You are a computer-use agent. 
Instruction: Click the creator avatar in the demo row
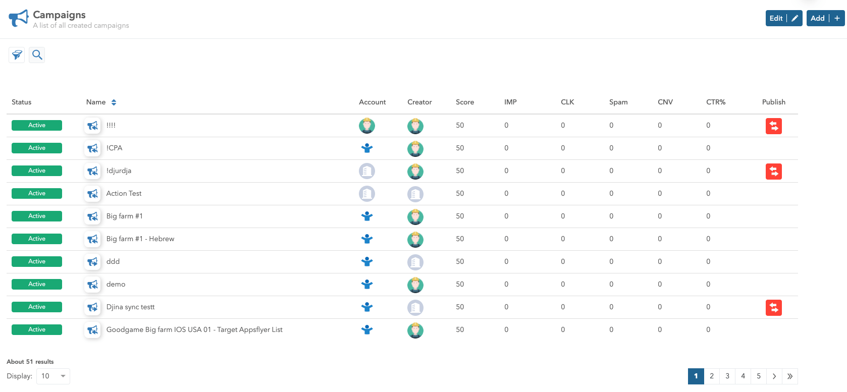[415, 285]
